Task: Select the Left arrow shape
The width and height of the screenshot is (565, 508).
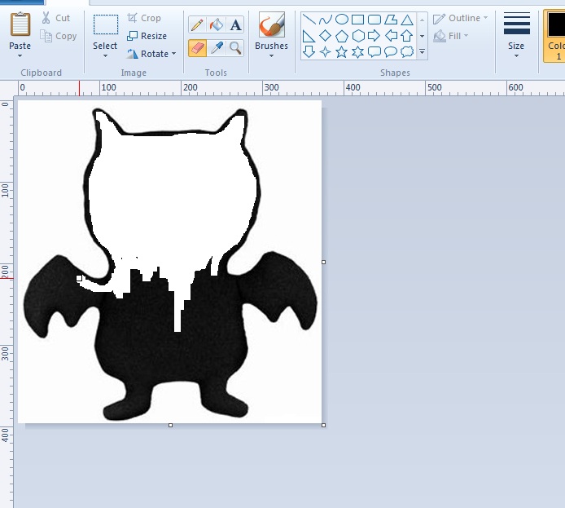Action: tap(391, 36)
